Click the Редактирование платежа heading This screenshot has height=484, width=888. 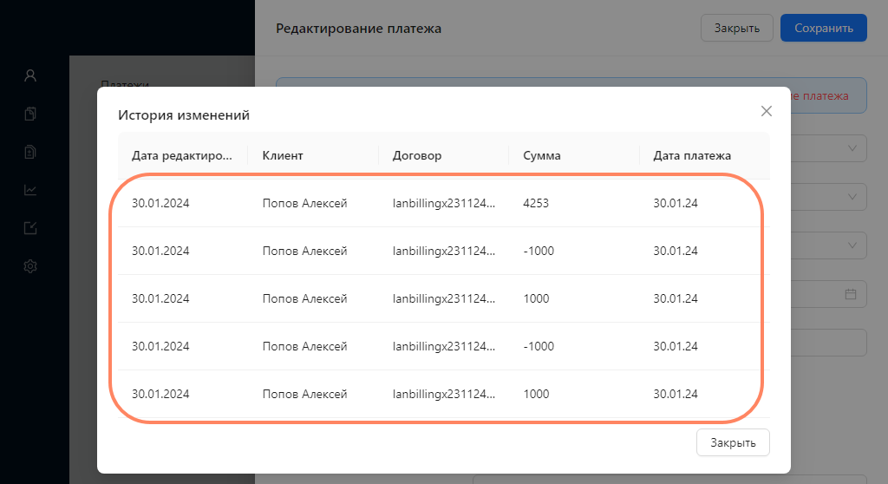[358, 29]
